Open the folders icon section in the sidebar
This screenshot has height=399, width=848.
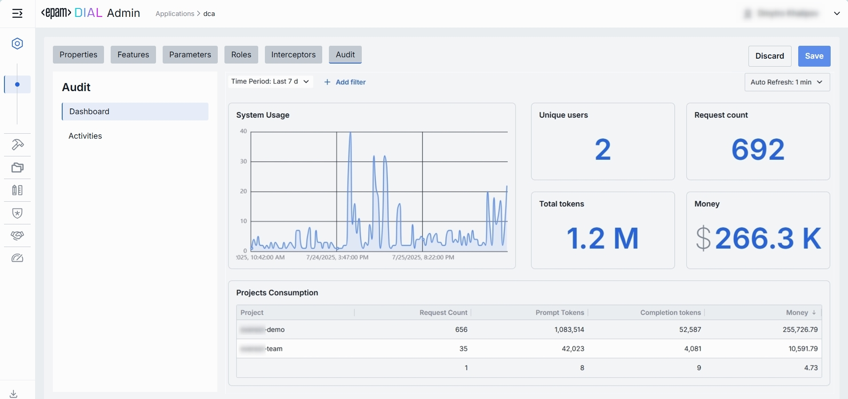coord(17,168)
